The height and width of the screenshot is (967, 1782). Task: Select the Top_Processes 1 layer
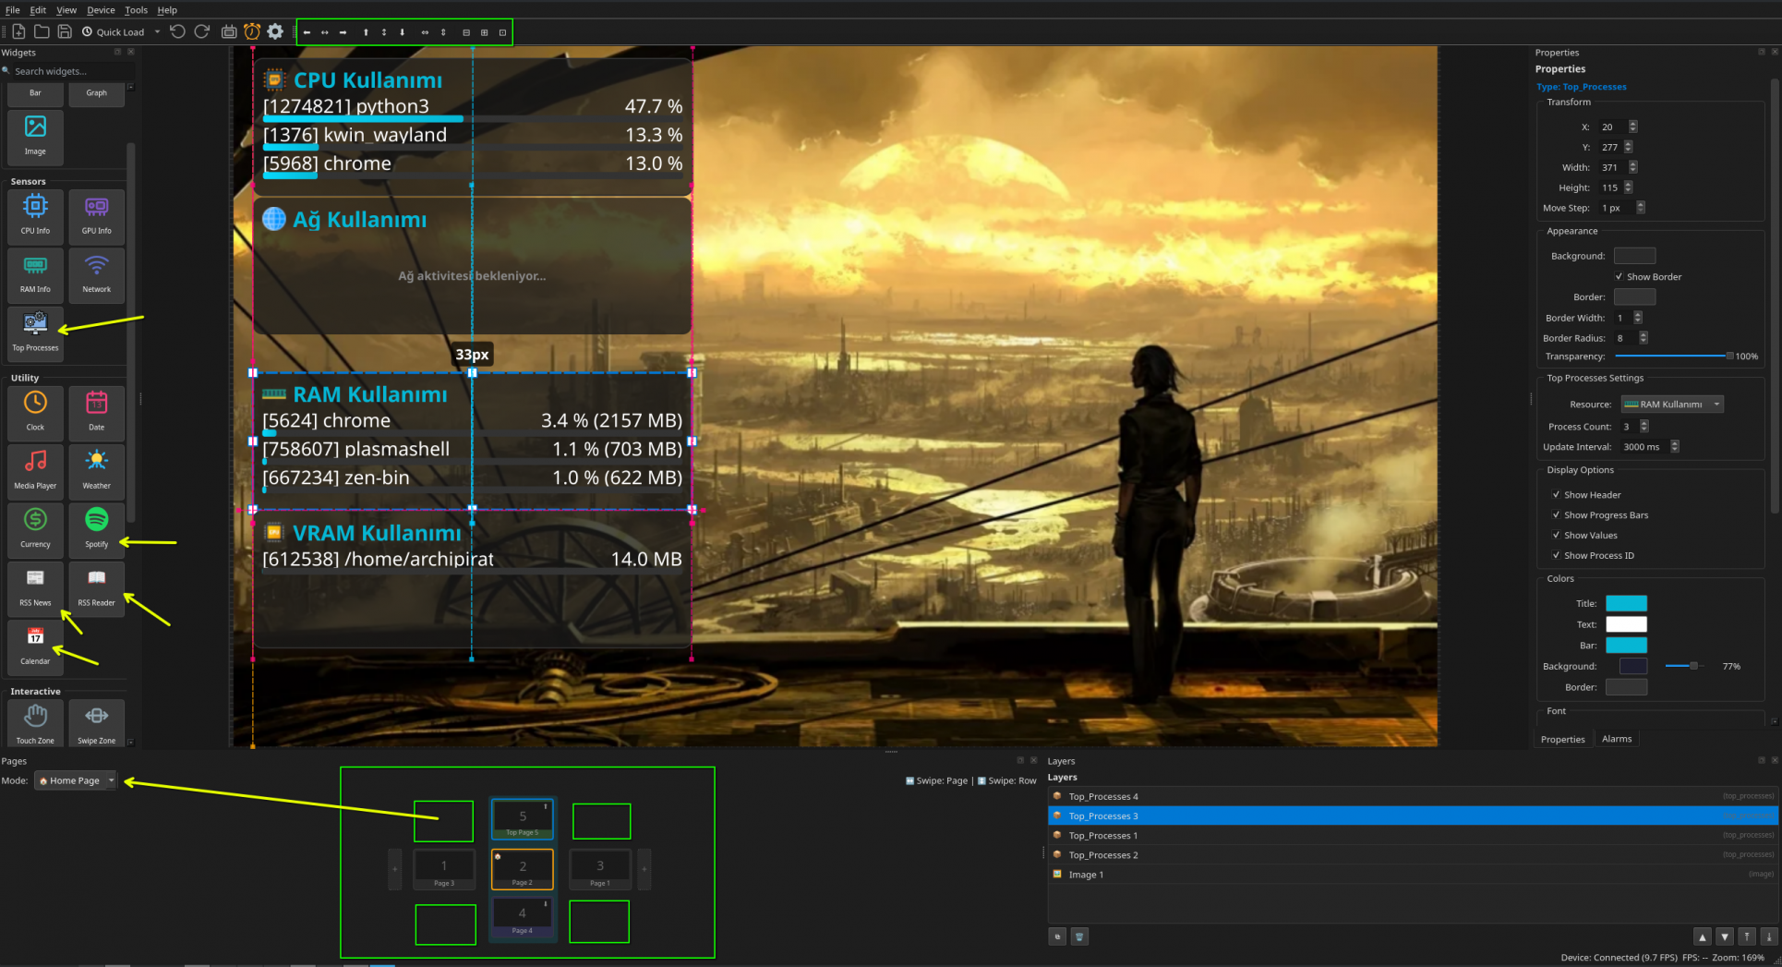(x=1102, y=836)
